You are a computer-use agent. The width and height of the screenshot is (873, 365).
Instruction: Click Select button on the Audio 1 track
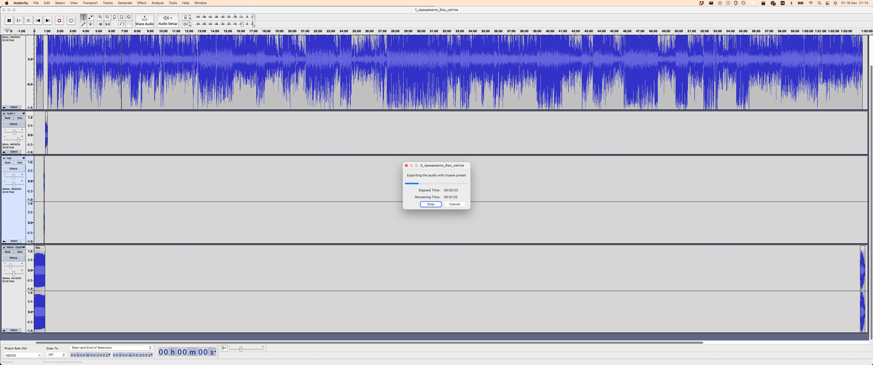coord(14,152)
